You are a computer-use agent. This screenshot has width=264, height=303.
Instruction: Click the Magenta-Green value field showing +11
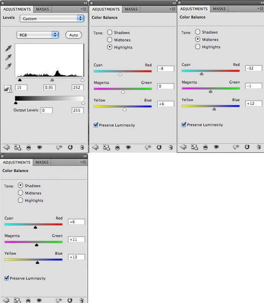[77, 240]
